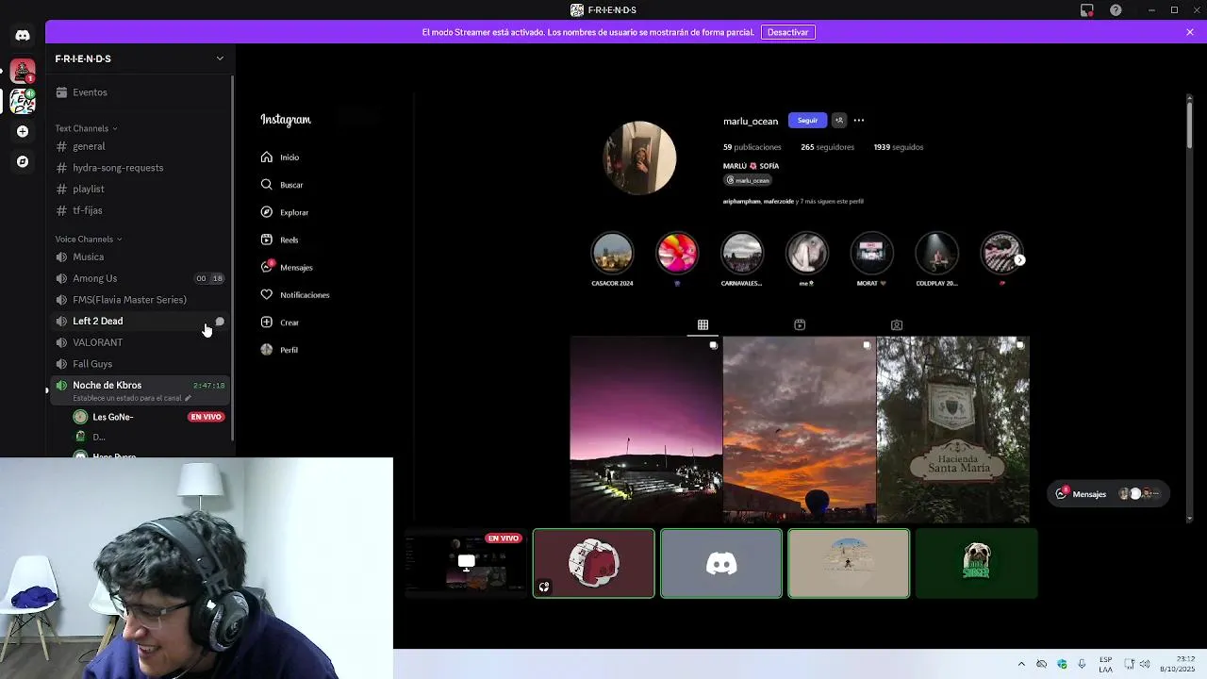1207x679 pixels.
Task: Open the pink night sky post
Action: pos(646,429)
